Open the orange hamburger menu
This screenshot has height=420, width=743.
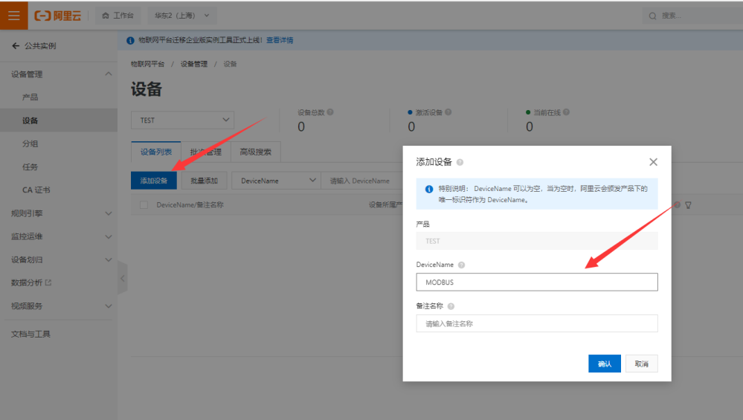coord(13,15)
